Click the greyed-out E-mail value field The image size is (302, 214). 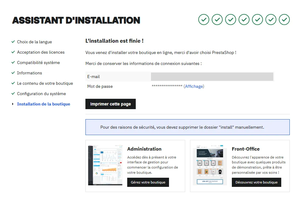212,77
